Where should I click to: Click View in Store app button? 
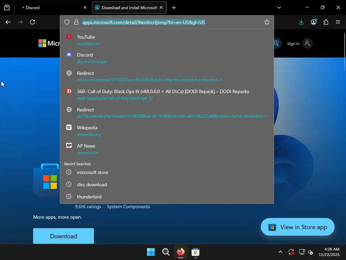pyautogui.click(x=297, y=227)
